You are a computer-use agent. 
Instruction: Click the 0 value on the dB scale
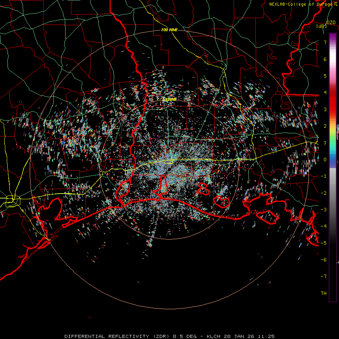click(325, 160)
